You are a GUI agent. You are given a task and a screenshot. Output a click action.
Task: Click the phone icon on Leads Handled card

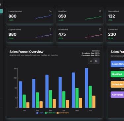coord(50,11)
